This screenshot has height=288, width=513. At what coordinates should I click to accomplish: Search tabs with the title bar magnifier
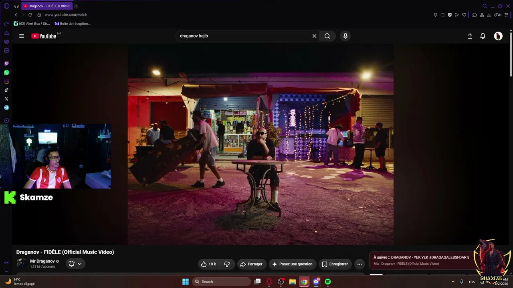click(x=485, y=6)
